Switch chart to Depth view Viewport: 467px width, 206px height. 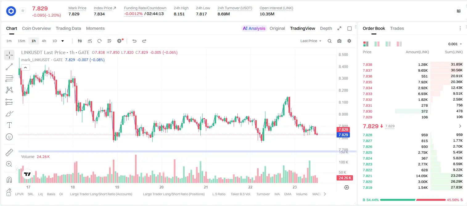coord(326,28)
